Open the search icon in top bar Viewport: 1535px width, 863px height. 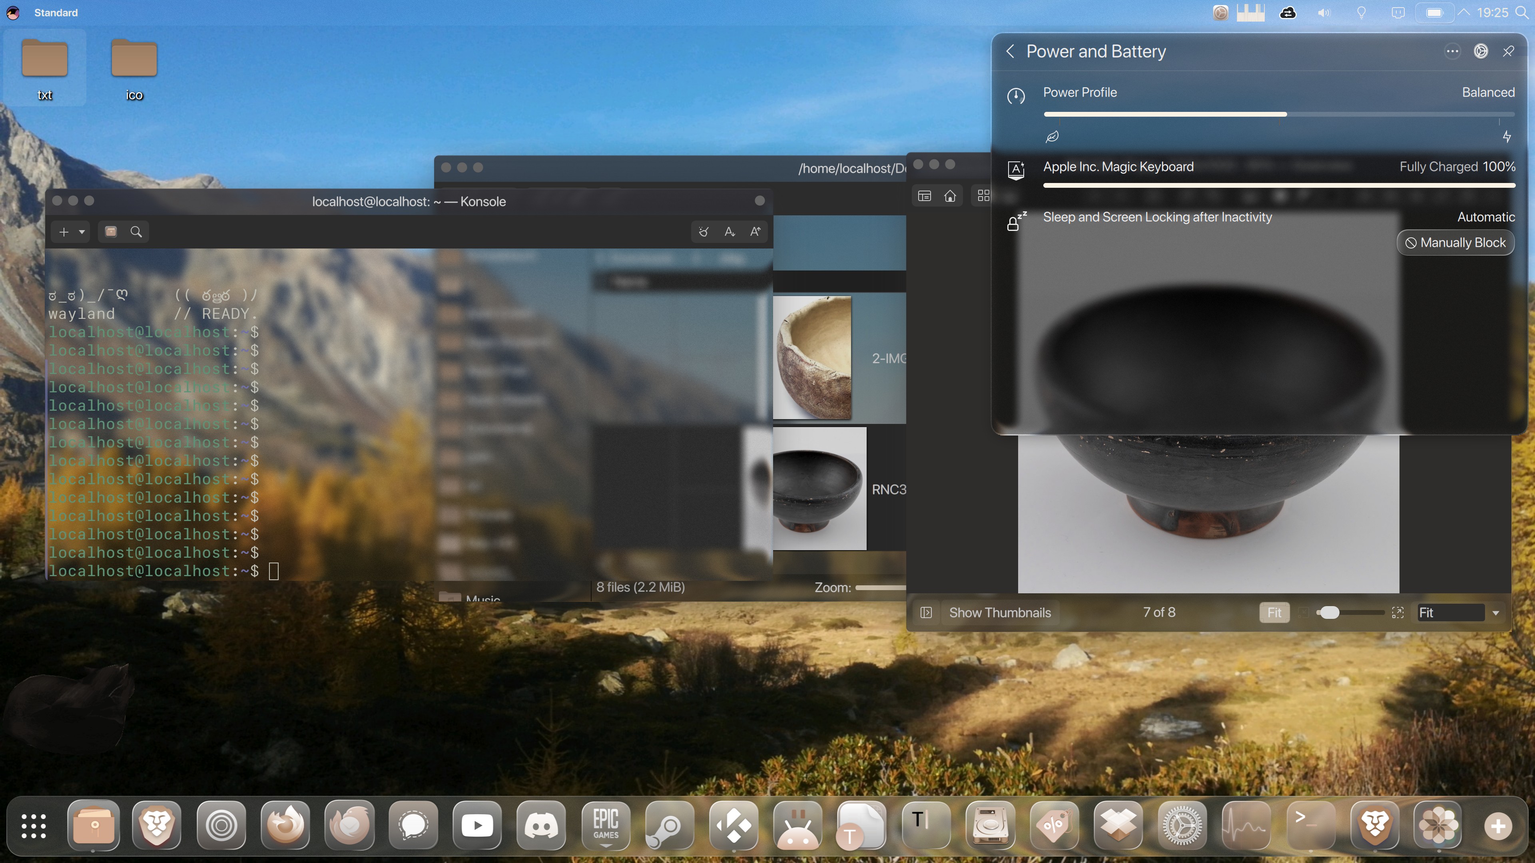[x=1521, y=12]
